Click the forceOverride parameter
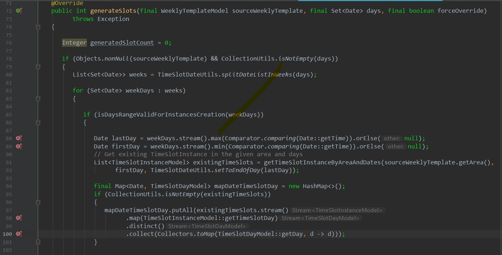The image size is (502, 255). click(x=461, y=11)
